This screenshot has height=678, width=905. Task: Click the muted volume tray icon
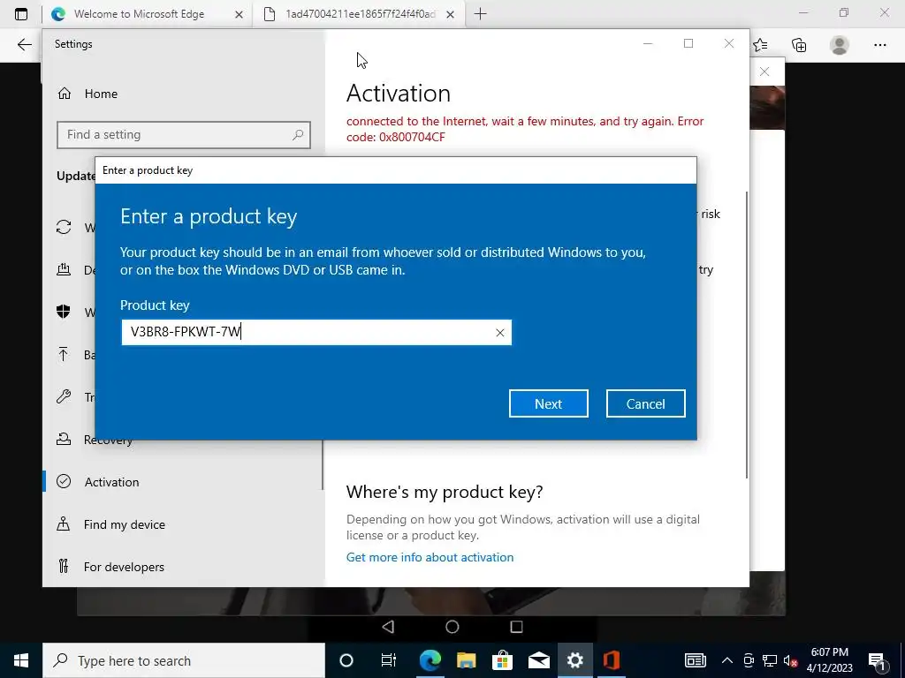tap(791, 660)
